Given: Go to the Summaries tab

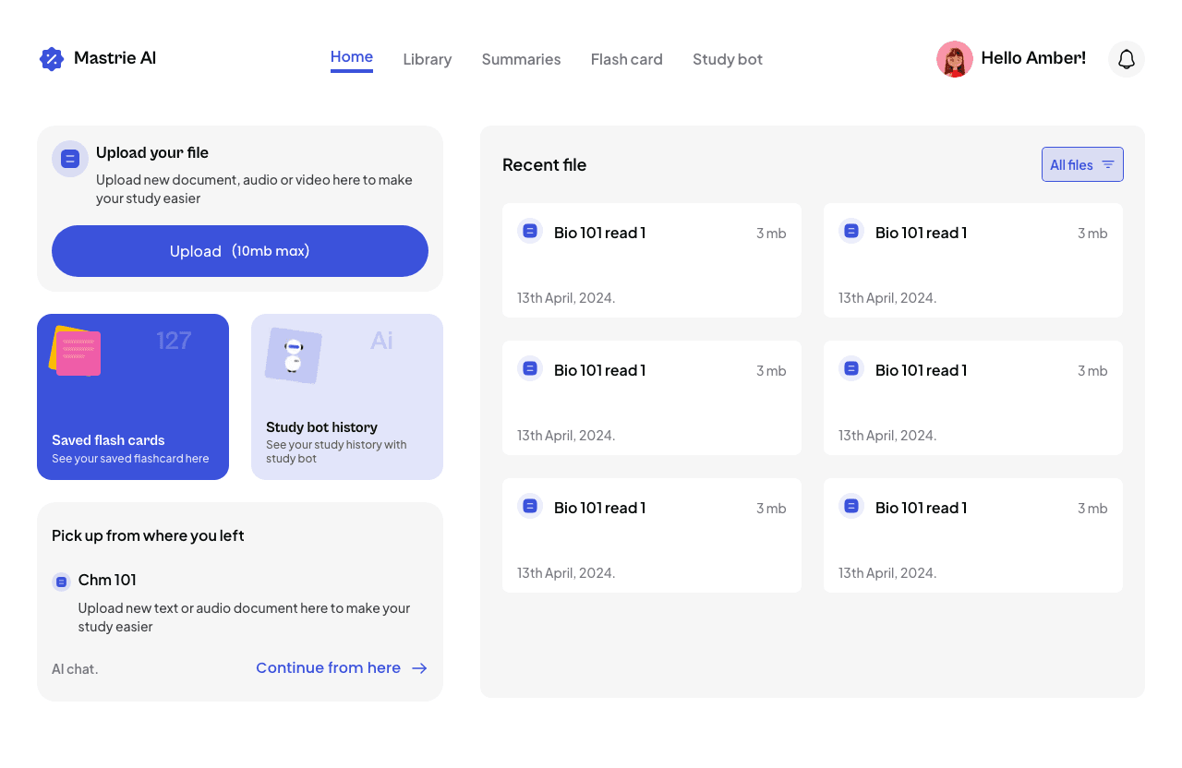Looking at the screenshot, I should point(521,59).
